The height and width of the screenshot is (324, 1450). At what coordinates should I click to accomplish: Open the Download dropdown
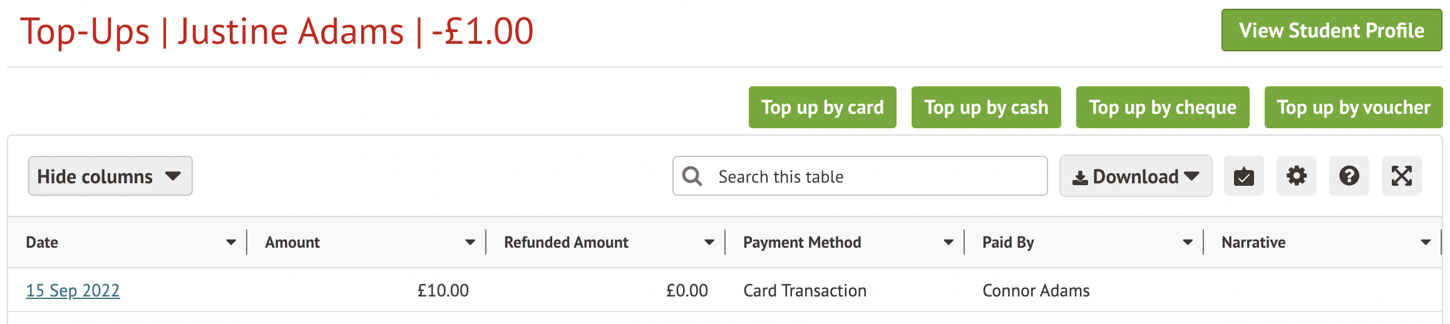1135,176
